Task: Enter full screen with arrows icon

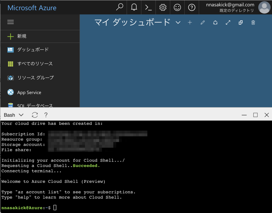Action: 228,23
